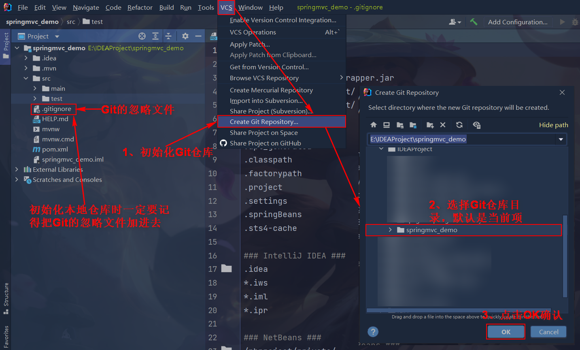Click OK to confirm the Git repository
The image size is (580, 350).
[505, 331]
